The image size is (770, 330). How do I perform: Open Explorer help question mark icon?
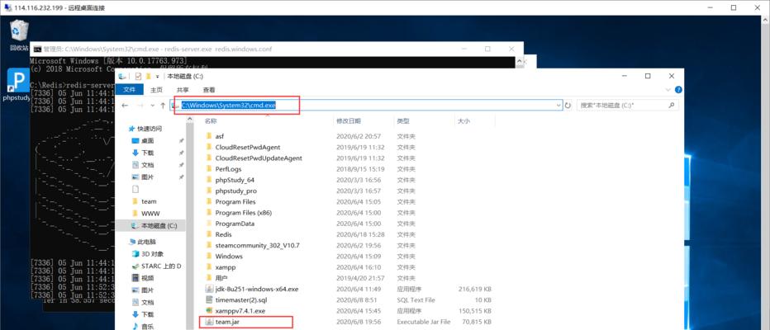(x=678, y=90)
